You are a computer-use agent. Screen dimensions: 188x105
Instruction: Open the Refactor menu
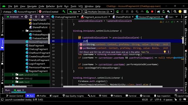click(50, 6)
